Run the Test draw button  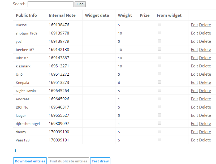point(100,161)
